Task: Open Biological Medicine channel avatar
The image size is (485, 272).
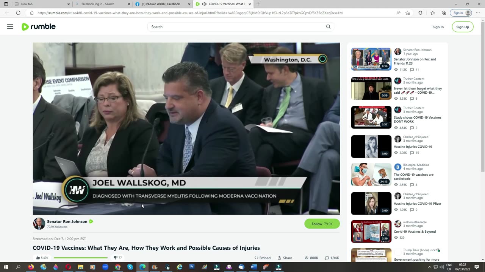Action: pos(397,167)
